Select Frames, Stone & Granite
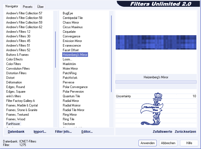201x149 pixels. pyautogui.click(x=22, y=110)
